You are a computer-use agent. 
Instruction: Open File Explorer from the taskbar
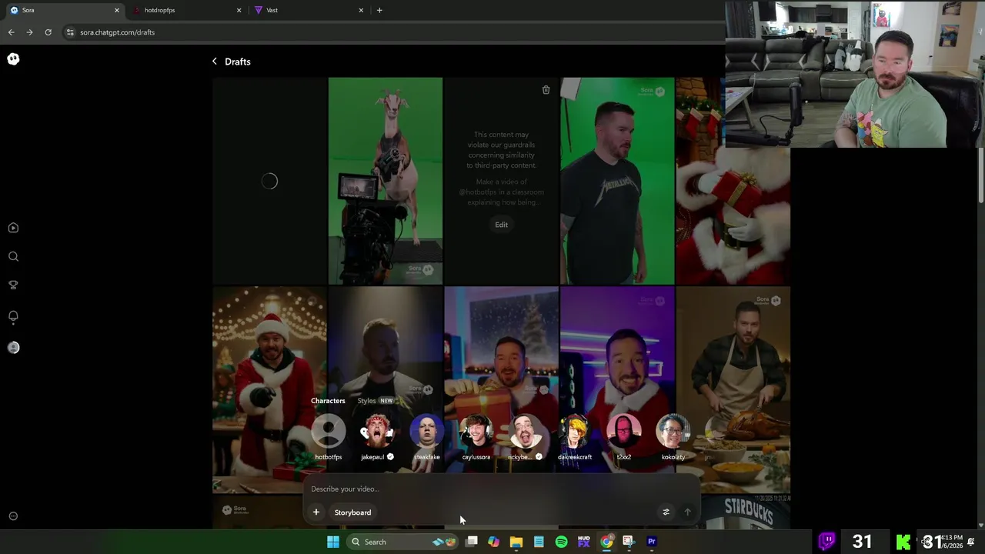click(x=516, y=542)
